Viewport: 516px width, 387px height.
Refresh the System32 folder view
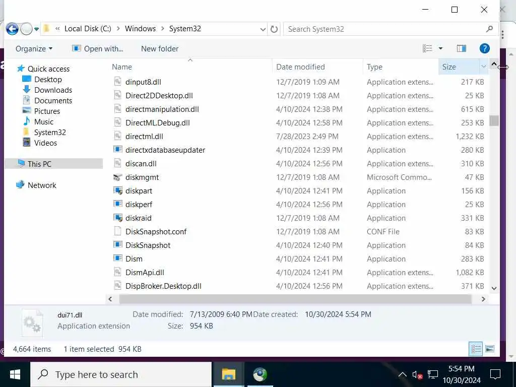tap(274, 29)
